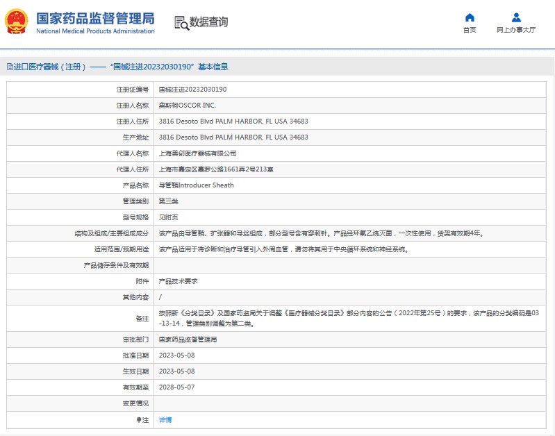Click the bulb icon beside 注
This screenshot has height=436, width=555.
(139, 420)
